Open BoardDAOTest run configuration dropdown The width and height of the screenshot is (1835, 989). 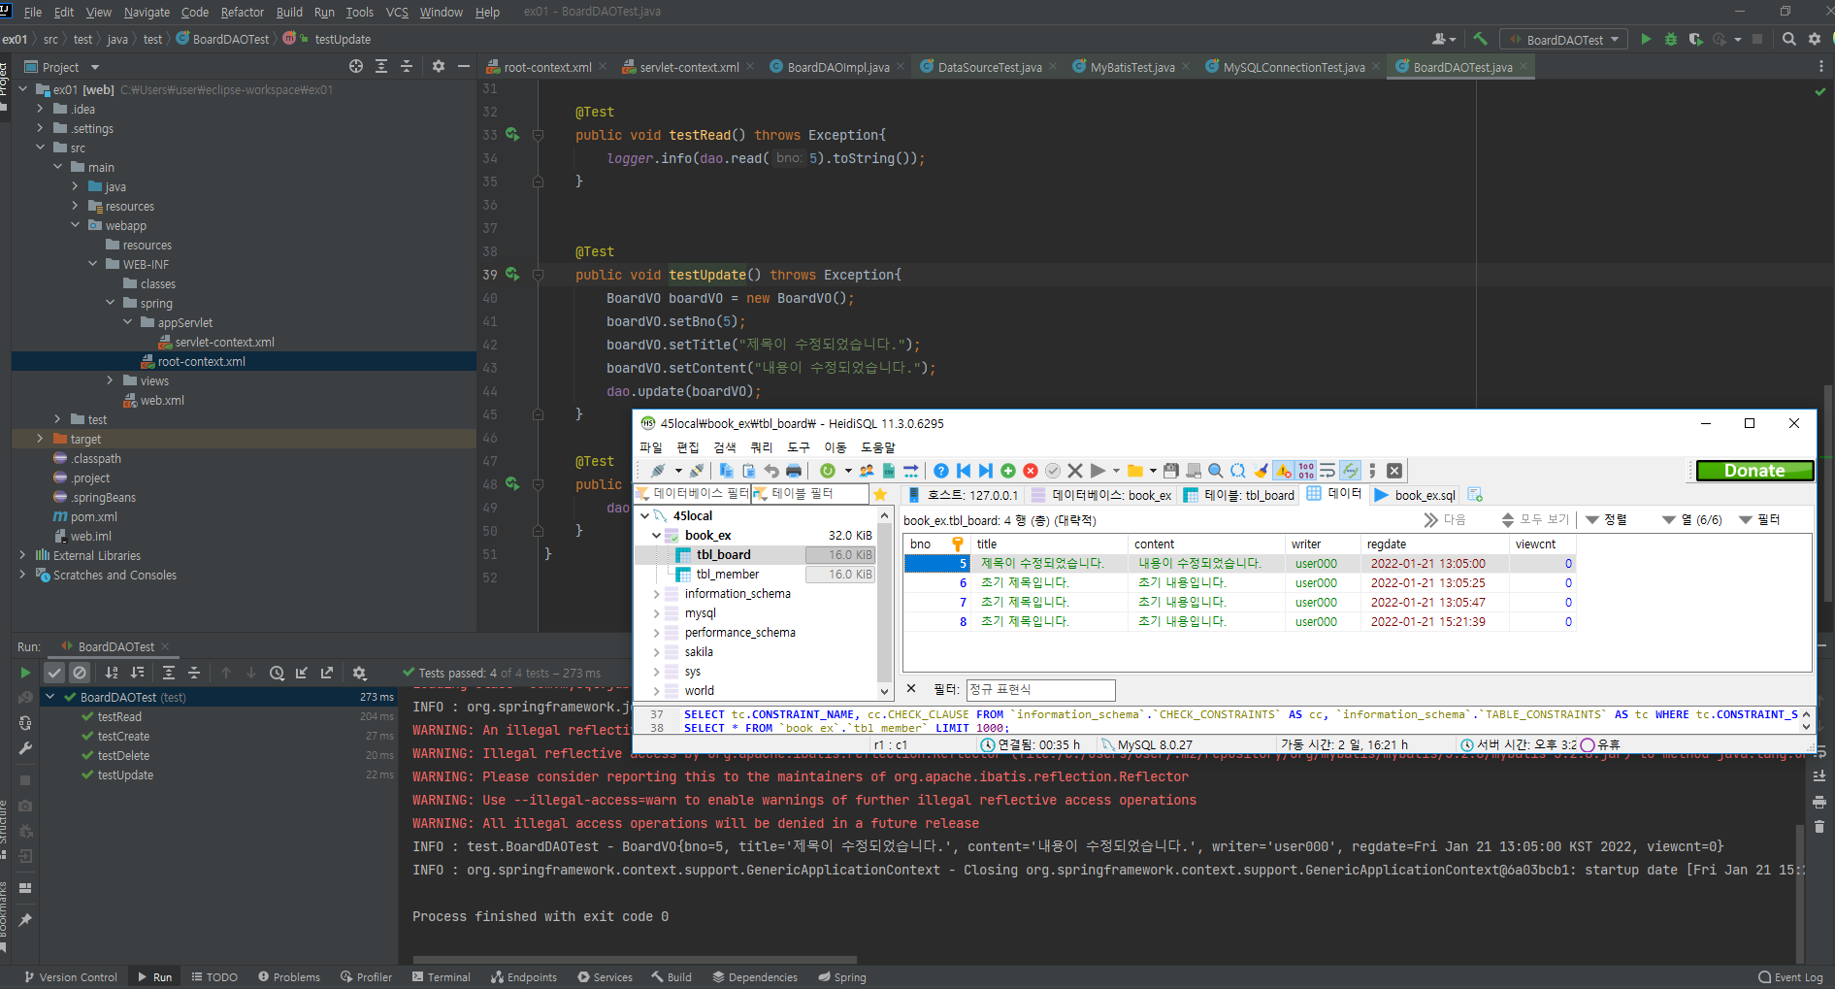1564,40
